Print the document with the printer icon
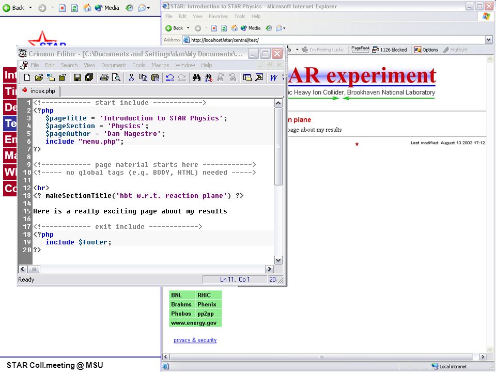This screenshot has width=496, height=372. pos(104,77)
